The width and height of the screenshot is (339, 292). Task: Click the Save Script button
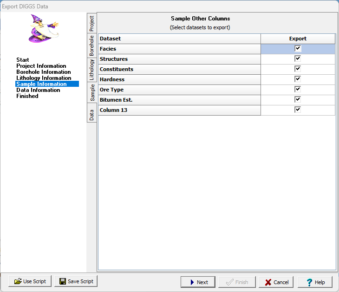tap(76, 281)
